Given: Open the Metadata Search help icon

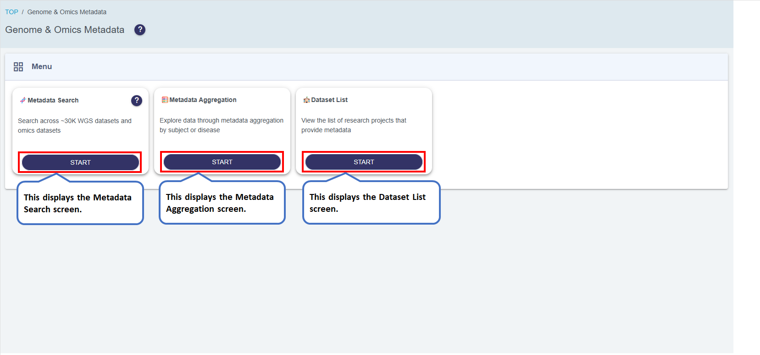Looking at the screenshot, I should click(x=137, y=101).
